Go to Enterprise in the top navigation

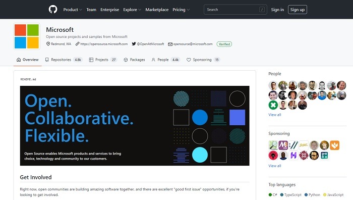pyautogui.click(x=109, y=10)
